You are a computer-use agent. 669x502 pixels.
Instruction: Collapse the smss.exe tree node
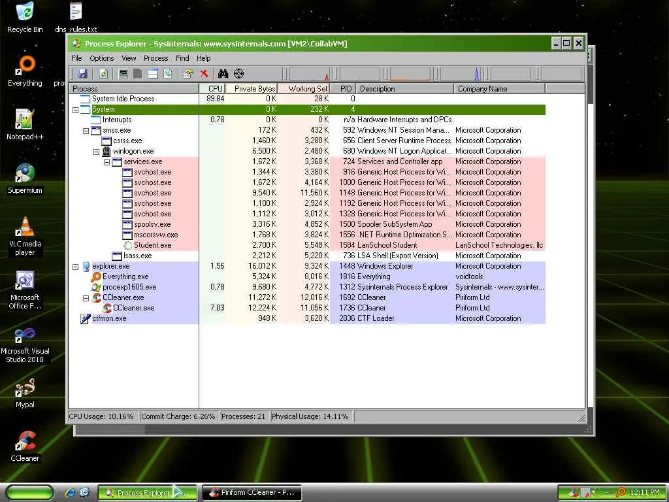86,131
